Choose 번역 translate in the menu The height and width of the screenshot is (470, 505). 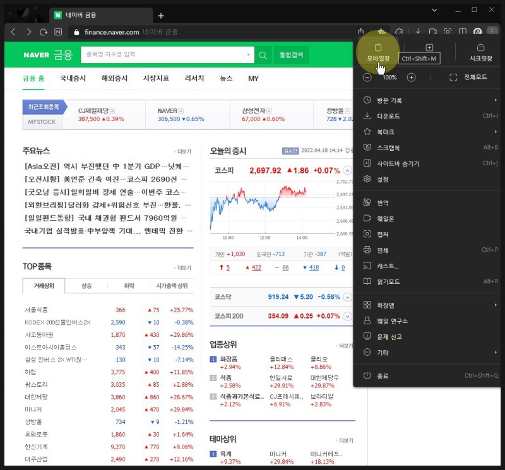coord(427,203)
